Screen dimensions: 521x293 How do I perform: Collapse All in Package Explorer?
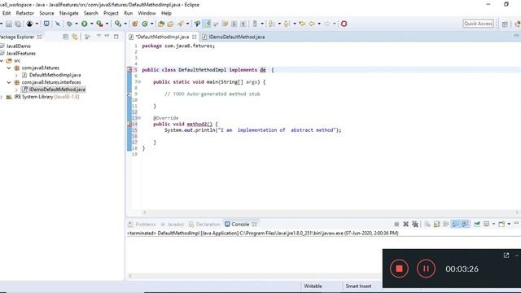click(x=65, y=37)
